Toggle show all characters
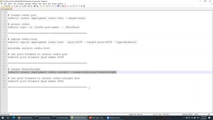 click(55, 6)
